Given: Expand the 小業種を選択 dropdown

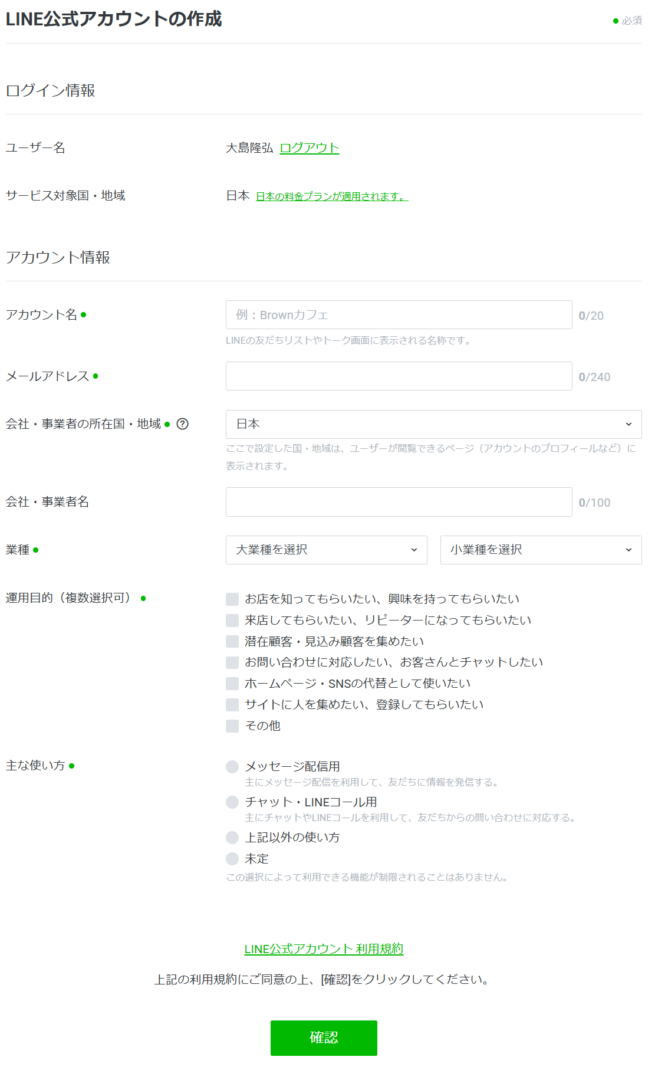Looking at the screenshot, I should pyautogui.click(x=541, y=550).
